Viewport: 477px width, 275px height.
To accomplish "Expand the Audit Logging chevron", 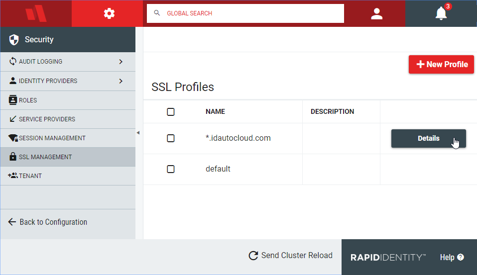I will [x=121, y=62].
